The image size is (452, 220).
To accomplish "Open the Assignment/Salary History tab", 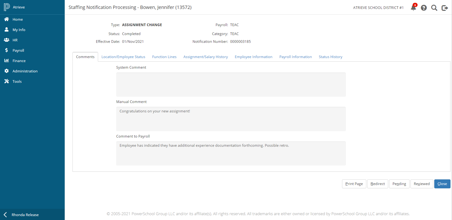I will (205, 57).
